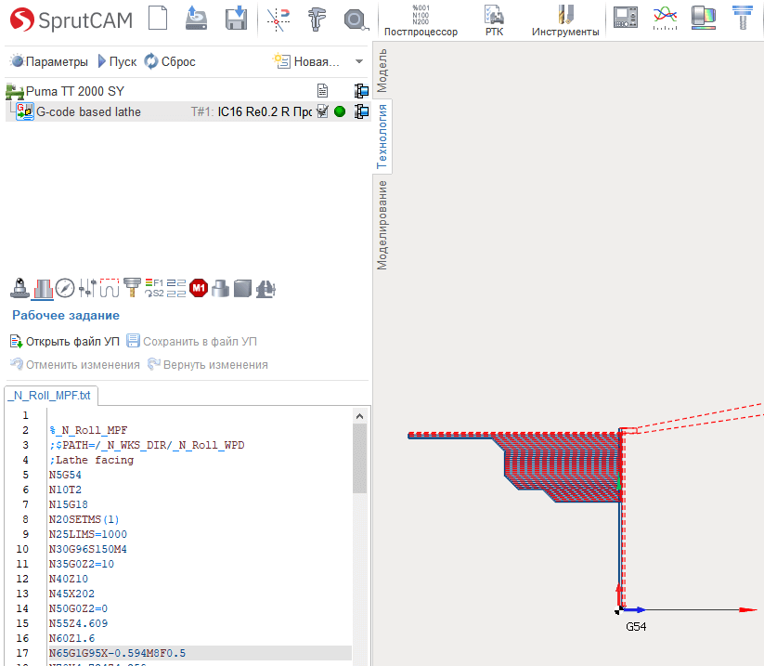Click Пуск to run calculation

coord(117,61)
